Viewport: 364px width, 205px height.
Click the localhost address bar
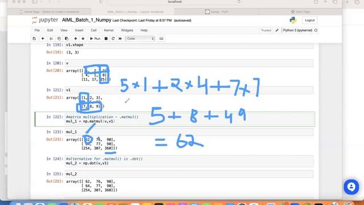175,2
